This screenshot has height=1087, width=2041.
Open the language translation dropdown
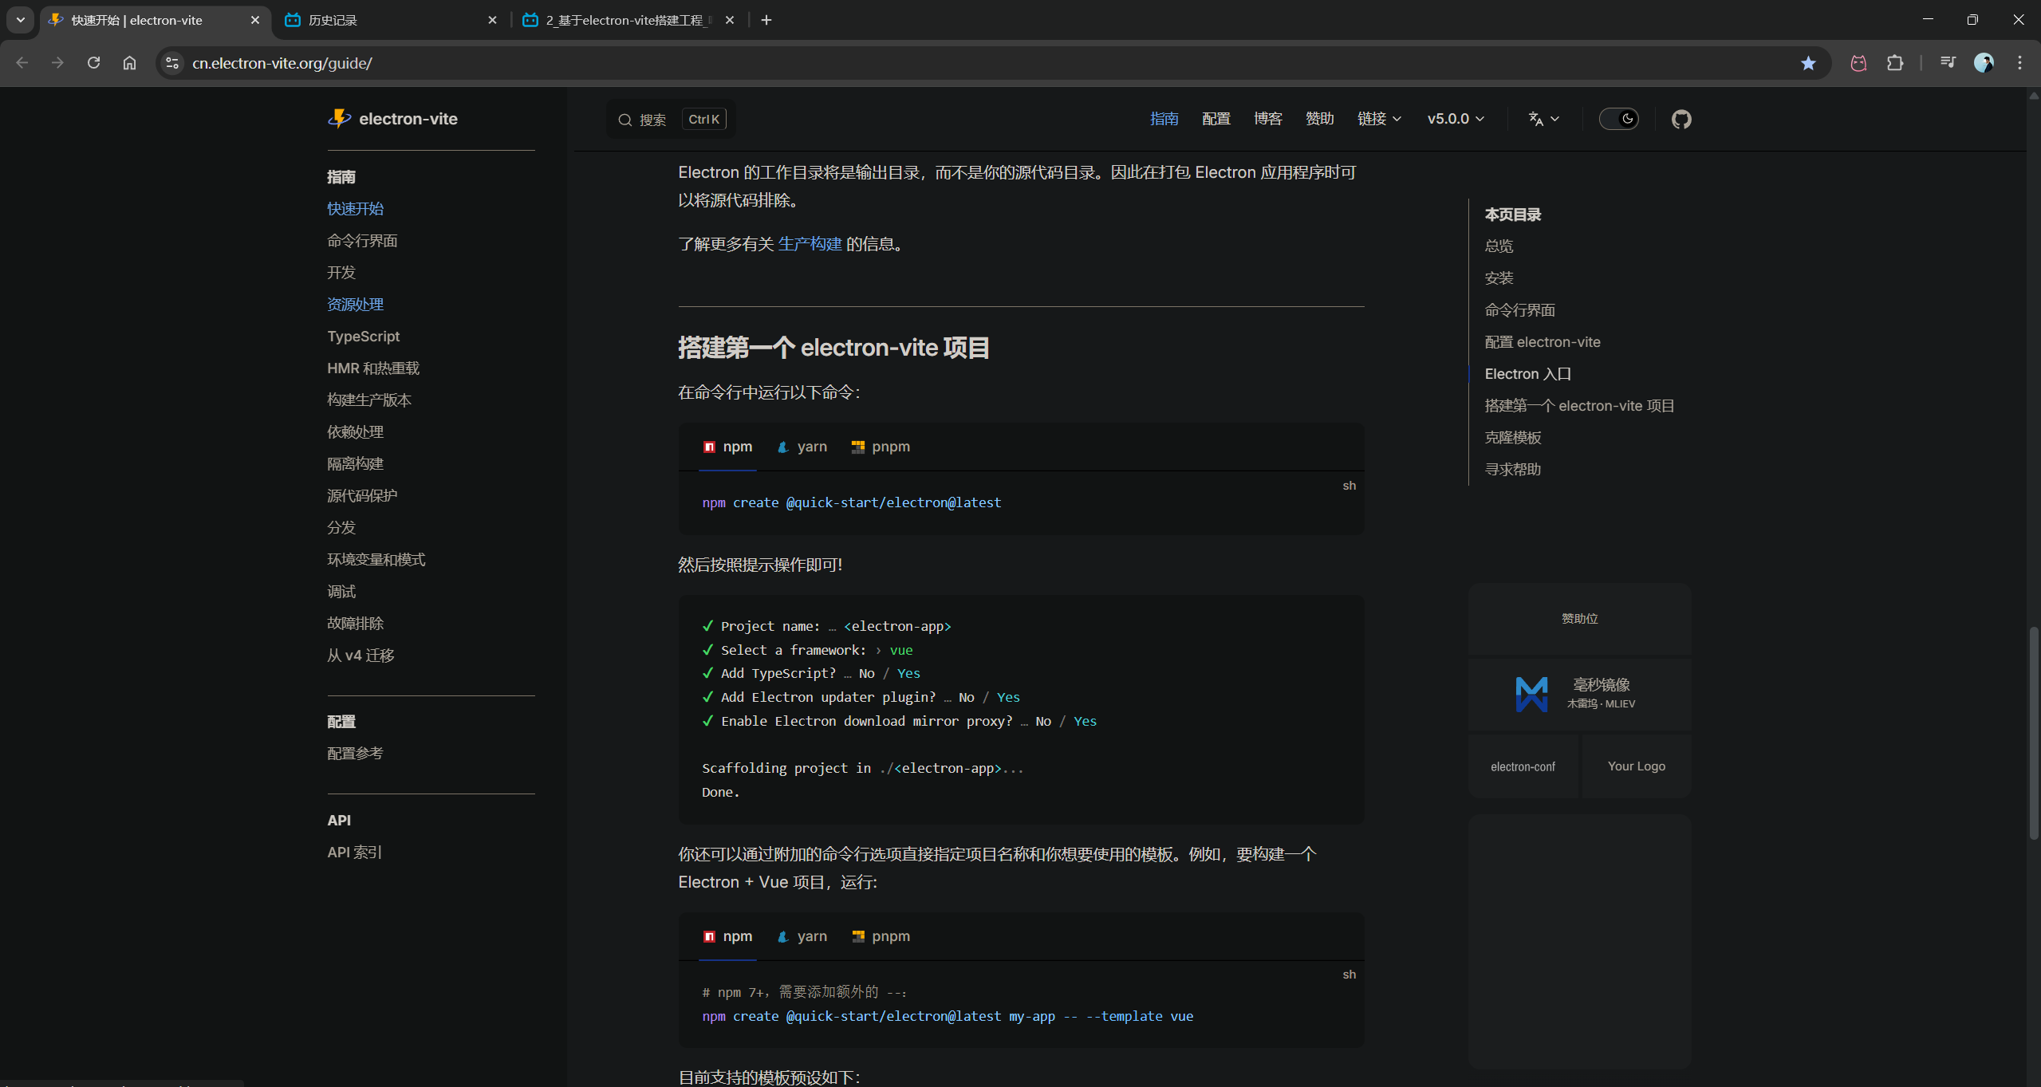(1543, 119)
